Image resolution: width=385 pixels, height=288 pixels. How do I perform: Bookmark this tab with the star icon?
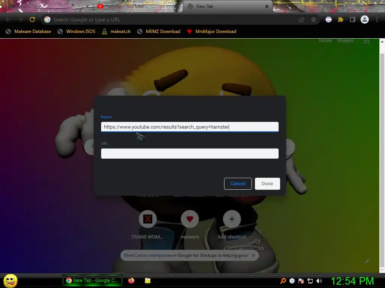click(314, 19)
